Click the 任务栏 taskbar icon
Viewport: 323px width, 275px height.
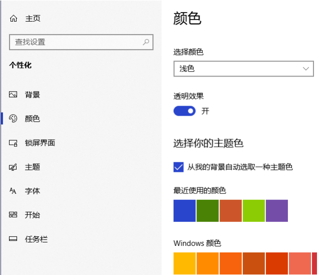tap(14, 239)
